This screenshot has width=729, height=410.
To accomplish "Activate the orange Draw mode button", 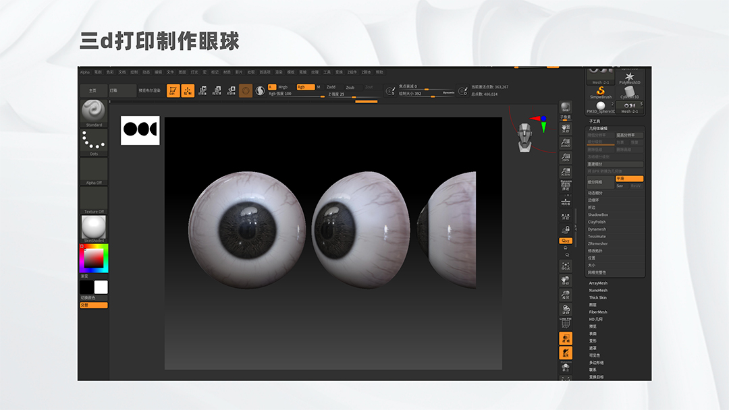I will (x=188, y=90).
